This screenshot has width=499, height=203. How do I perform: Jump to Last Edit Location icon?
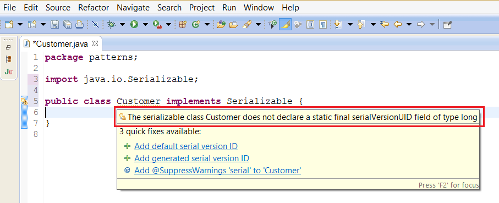point(385,24)
